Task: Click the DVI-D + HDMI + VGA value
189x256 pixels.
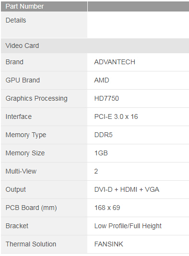Action: tap(127, 189)
